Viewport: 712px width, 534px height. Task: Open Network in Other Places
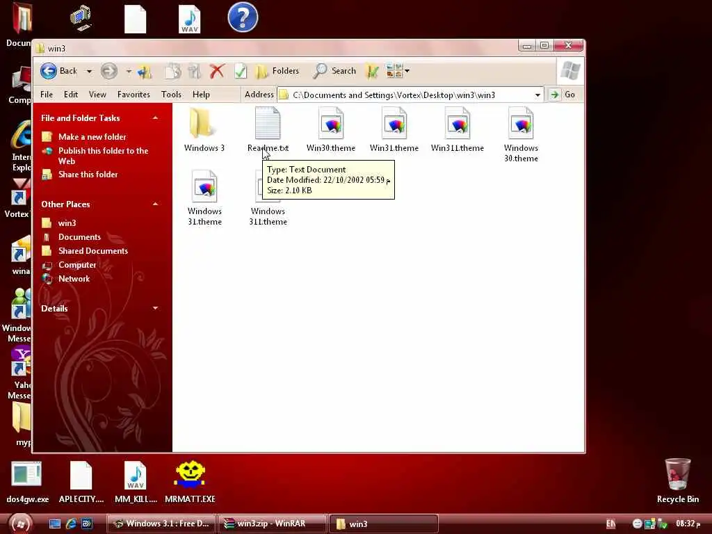74,279
